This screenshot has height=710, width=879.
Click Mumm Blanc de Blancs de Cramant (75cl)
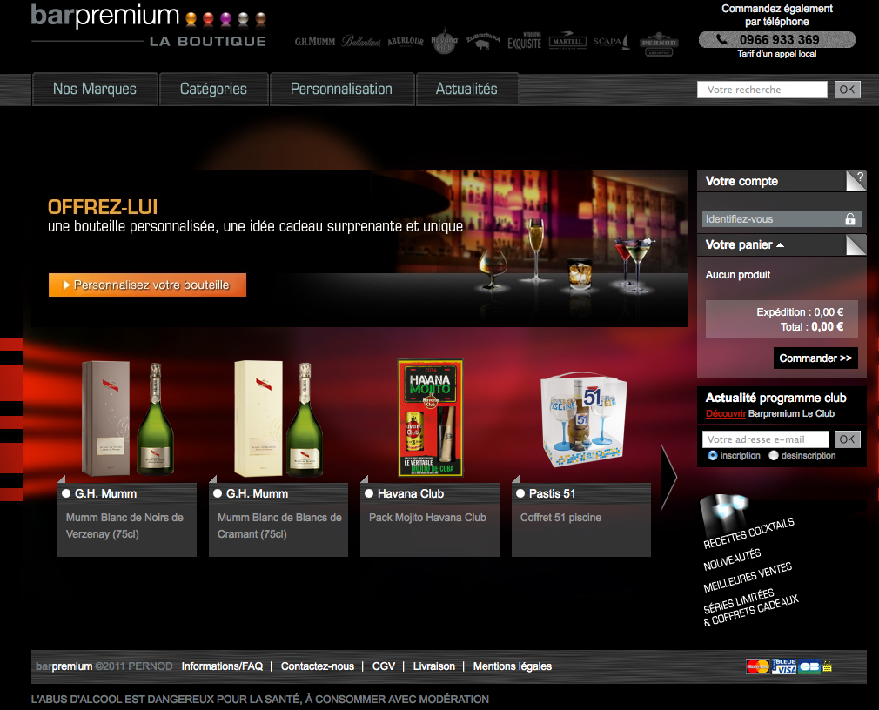click(279, 526)
